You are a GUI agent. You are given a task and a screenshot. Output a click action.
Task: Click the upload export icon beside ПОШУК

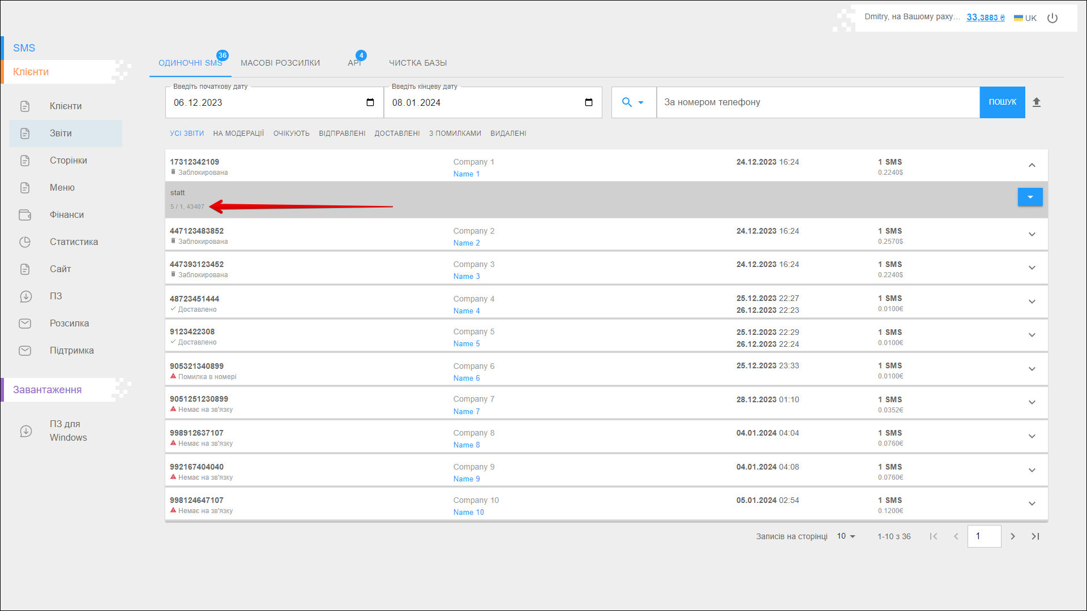1037,102
